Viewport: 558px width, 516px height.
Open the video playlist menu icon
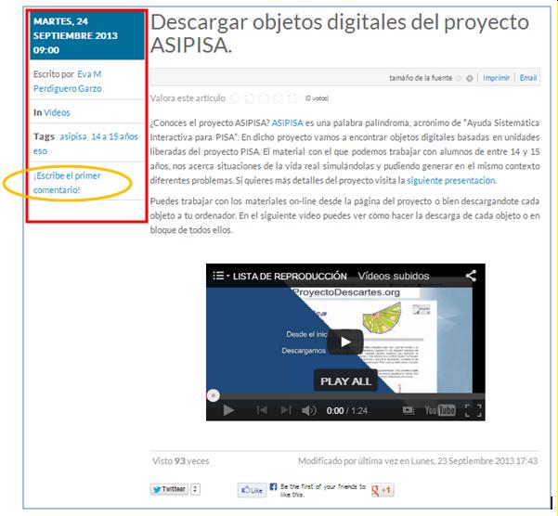[x=221, y=276]
